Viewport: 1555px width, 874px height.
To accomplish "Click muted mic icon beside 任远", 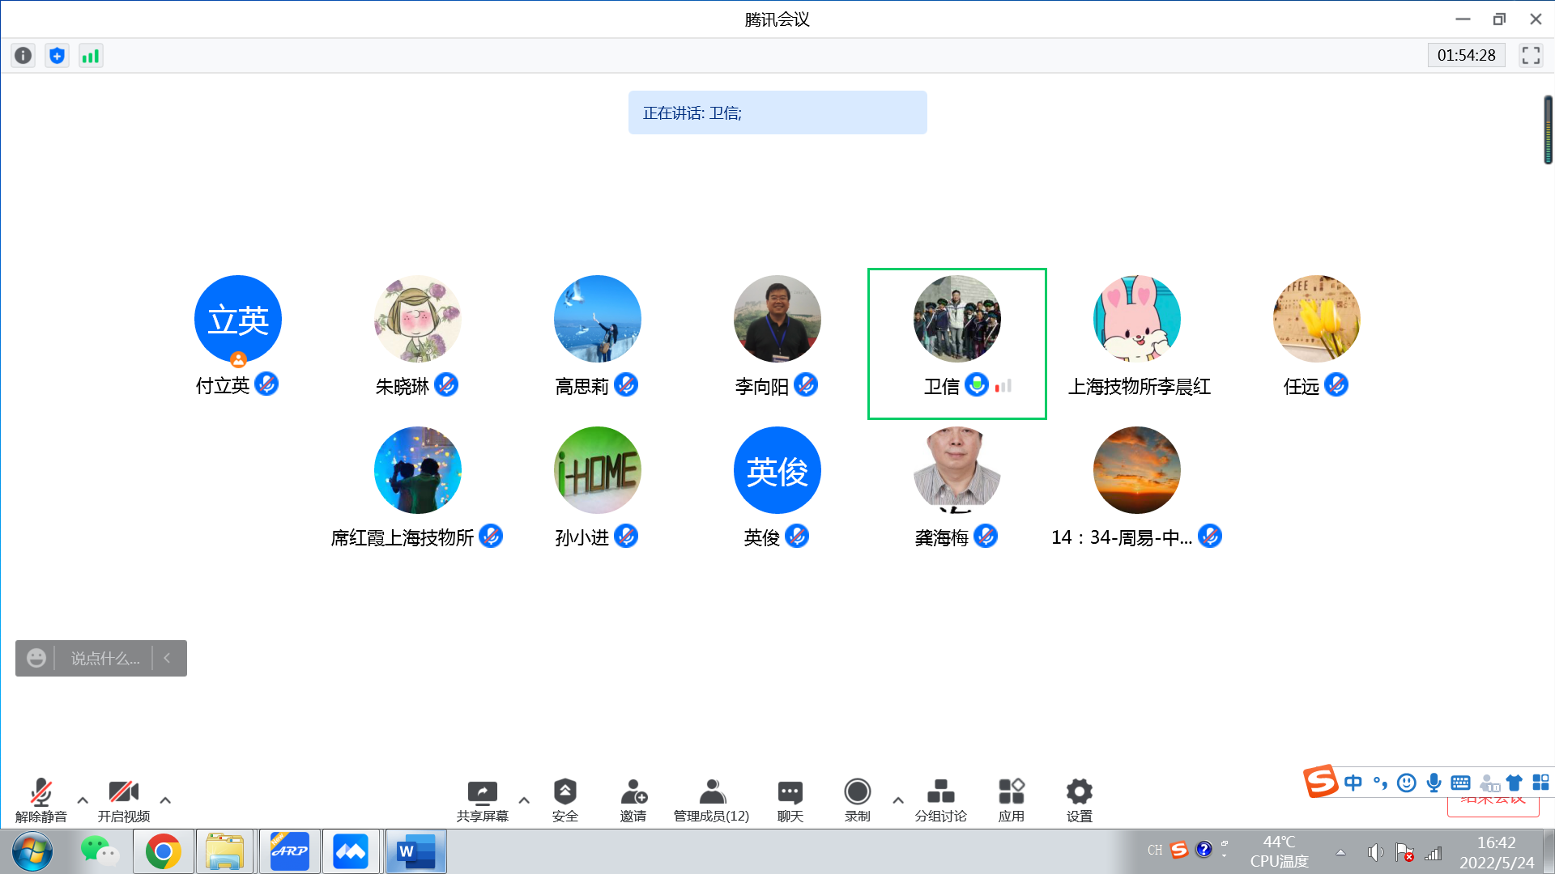I will [1336, 384].
